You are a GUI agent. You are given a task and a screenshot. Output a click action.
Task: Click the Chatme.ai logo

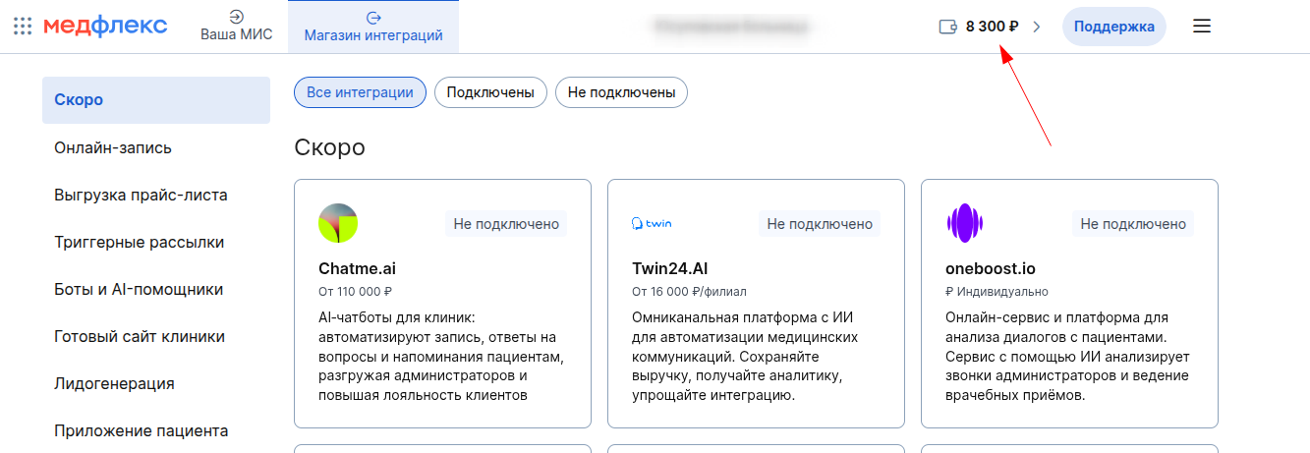[338, 223]
